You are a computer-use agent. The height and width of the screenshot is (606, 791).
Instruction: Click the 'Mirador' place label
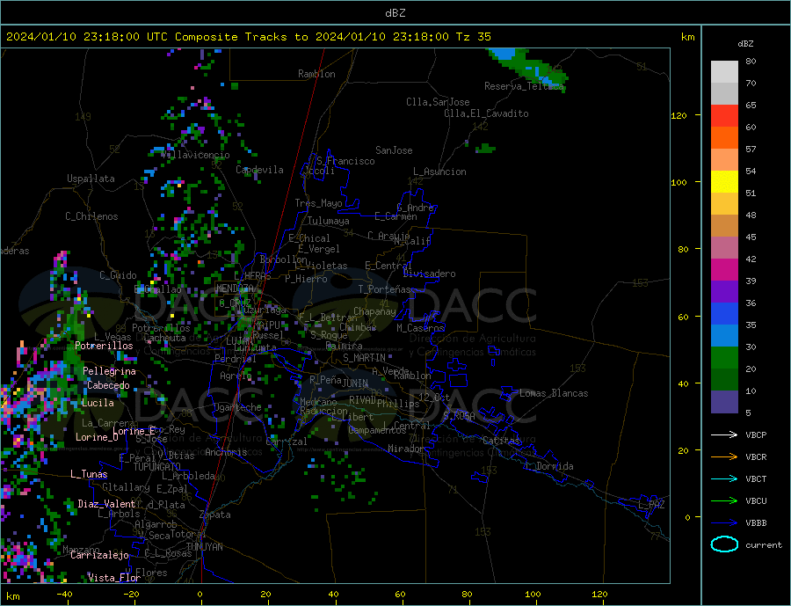coord(406,449)
